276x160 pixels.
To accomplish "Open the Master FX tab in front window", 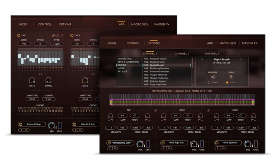I will (250, 43).
